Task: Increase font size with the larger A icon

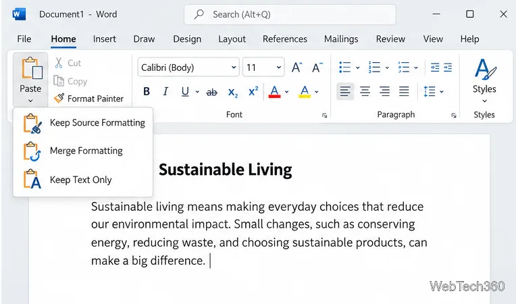Action: (296, 68)
